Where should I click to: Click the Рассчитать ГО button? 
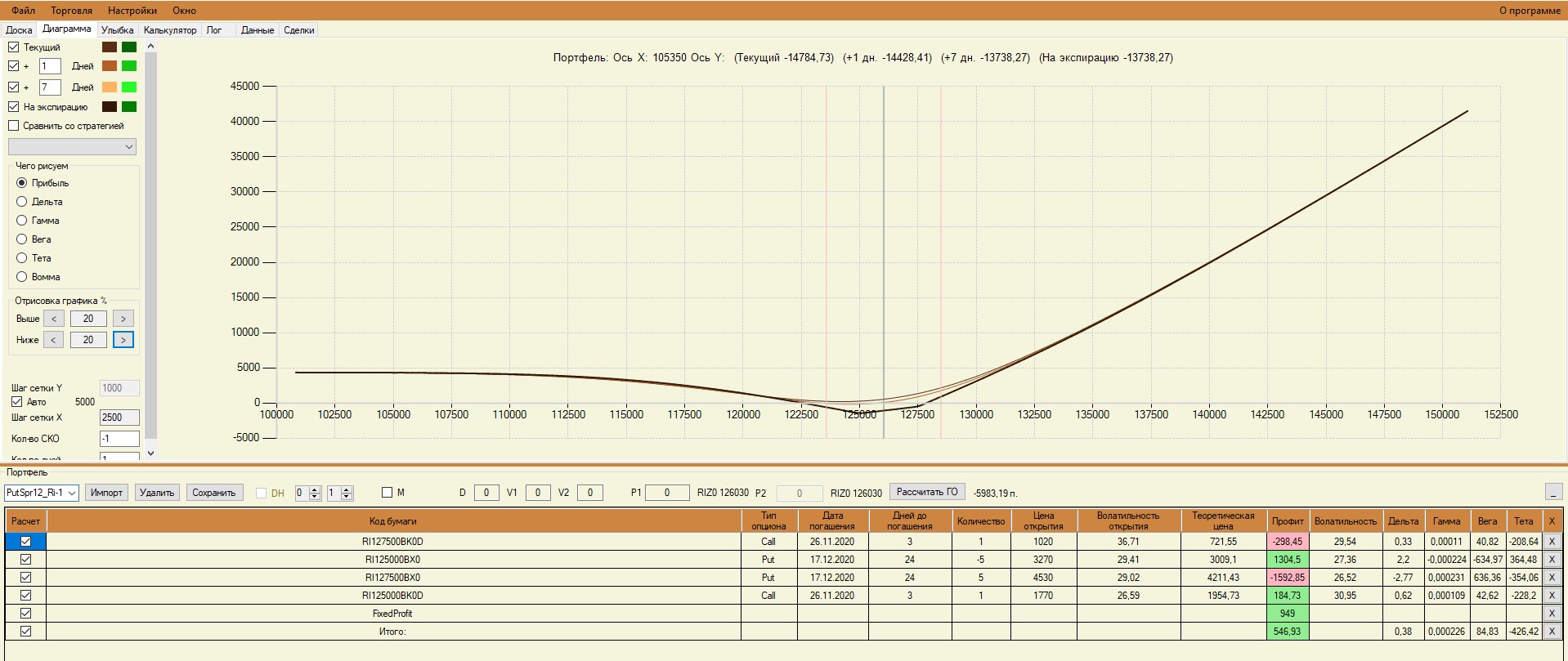tap(927, 492)
